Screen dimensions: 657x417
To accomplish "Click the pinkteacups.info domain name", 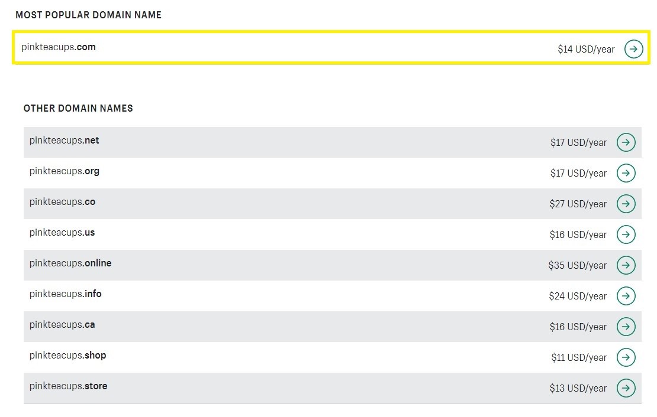I will point(65,294).
